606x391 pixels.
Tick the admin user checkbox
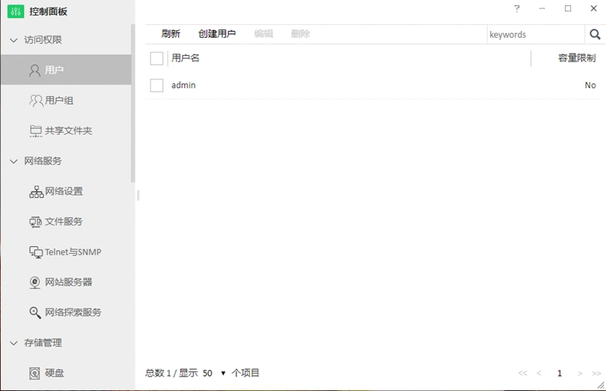(x=157, y=86)
